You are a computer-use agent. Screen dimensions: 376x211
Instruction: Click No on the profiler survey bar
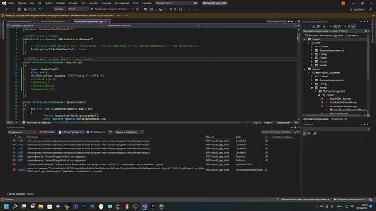[x=126, y=16]
